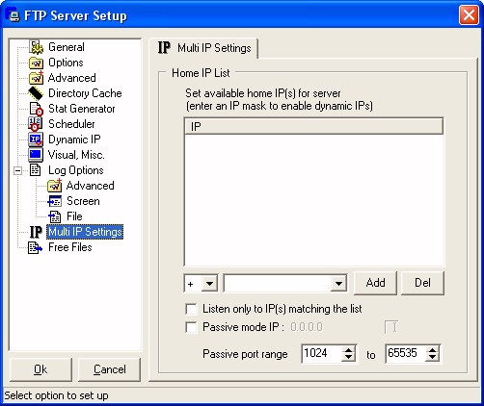The height and width of the screenshot is (406, 484).
Task: Click the Add button
Action: coord(375,283)
